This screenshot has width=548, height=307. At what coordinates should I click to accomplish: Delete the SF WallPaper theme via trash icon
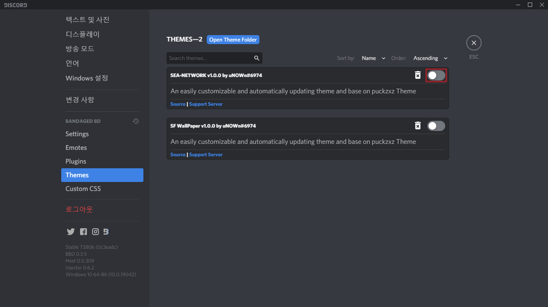(418, 126)
